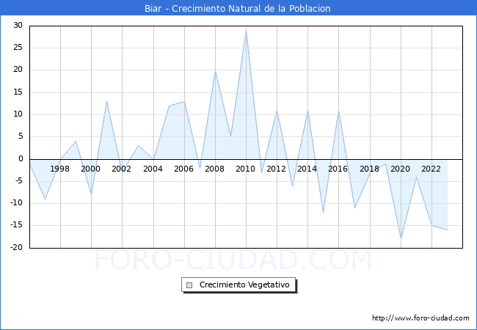Click the -20 y-axis label
Screen dimensions: 477x330
coord(17,248)
